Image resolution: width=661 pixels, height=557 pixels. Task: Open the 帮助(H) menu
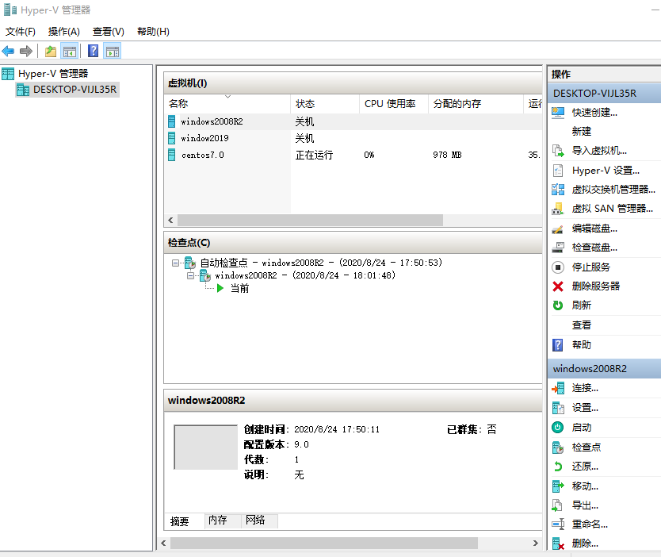153,32
